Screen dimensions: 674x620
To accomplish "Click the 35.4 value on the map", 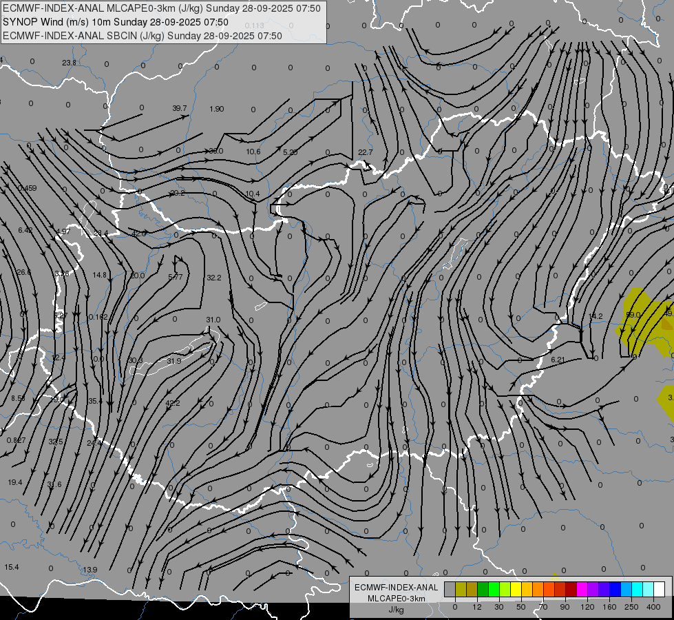I will pos(95,401).
